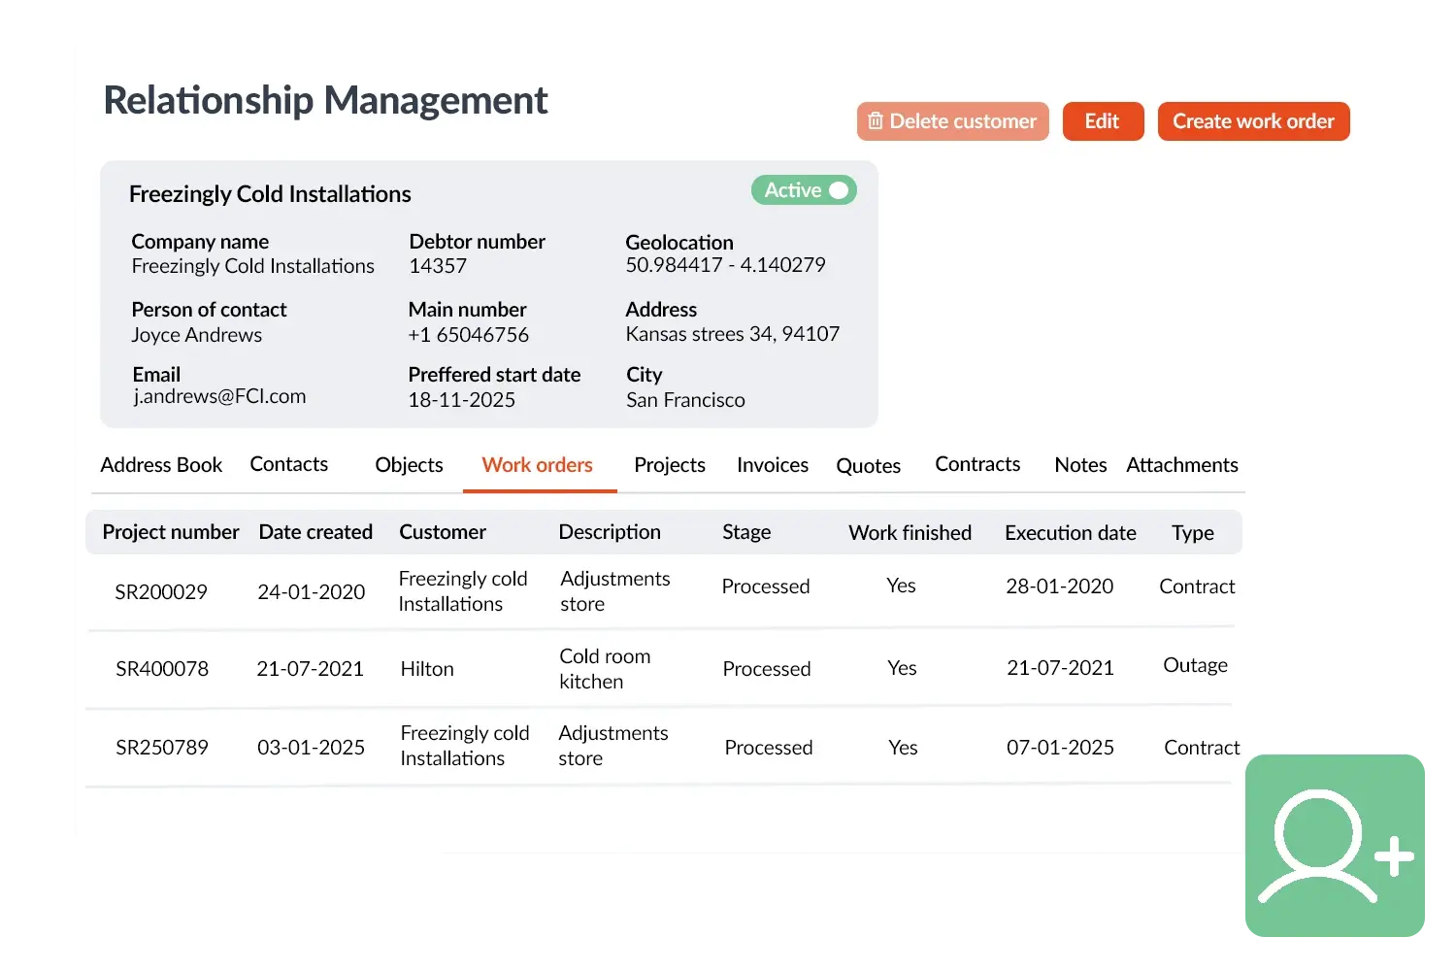Click the Create work order button

click(1252, 121)
